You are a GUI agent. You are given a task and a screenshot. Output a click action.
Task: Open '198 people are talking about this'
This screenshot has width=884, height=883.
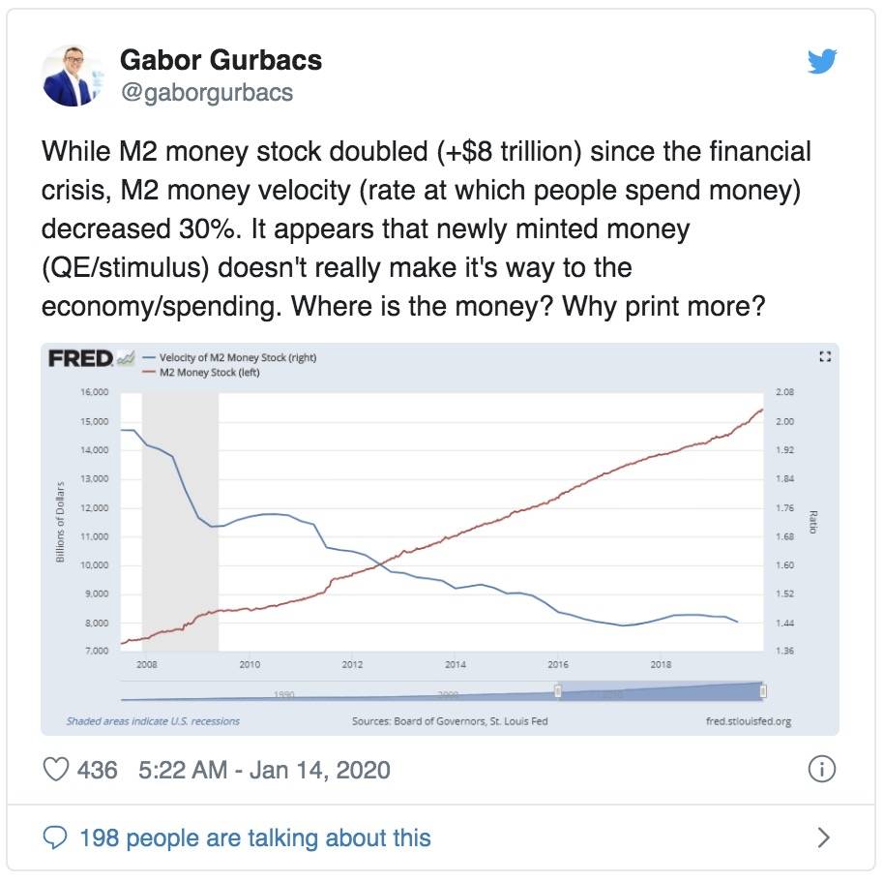click(254, 837)
